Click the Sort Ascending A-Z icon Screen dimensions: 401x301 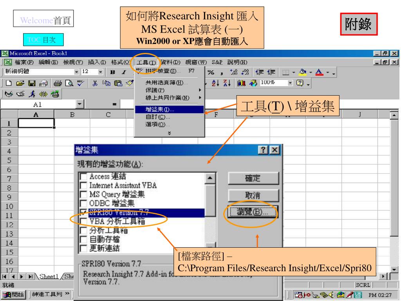[215, 83]
